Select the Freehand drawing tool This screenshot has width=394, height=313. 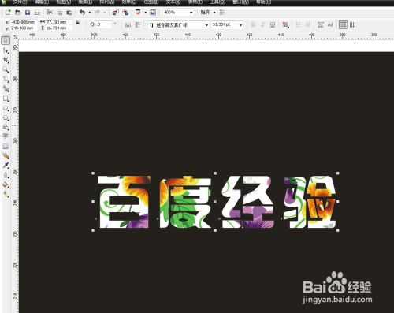point(6,79)
